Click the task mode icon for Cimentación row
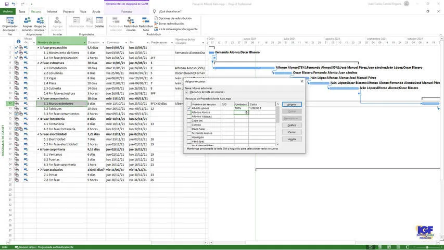 click(x=26, y=68)
